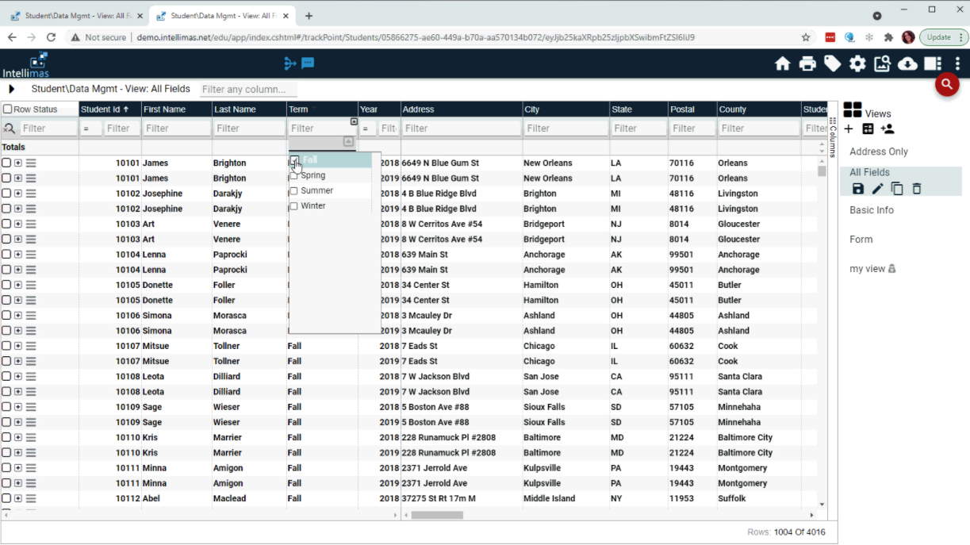970x545 pixels.
Task: Save the All Fields view
Action: 857,188
